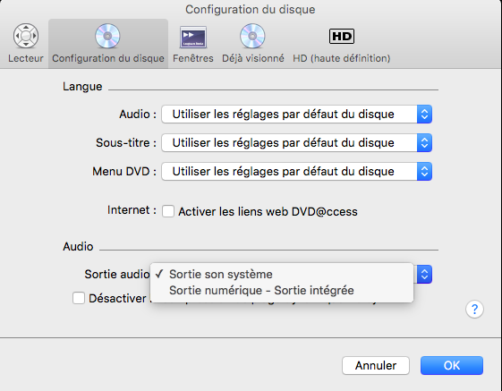Click the HD (haute définition) tab label

342,58
